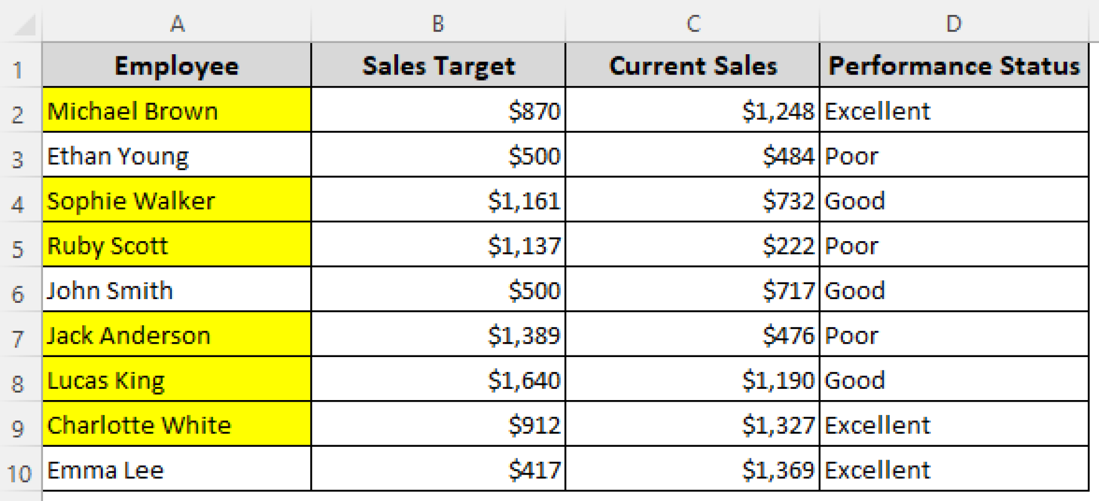The height and width of the screenshot is (501, 1099).
Task: Select row 5 header
Action: point(19,245)
